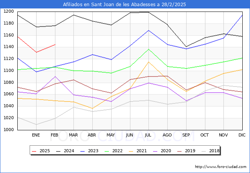Image resolution: width=250 pixels, height=173 pixels.
Task: Click the 1180 y-axis value
Action: [x=8, y=23]
